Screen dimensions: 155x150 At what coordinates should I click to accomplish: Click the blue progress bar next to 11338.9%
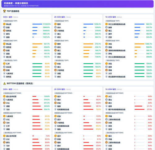[x=37, y=24]
